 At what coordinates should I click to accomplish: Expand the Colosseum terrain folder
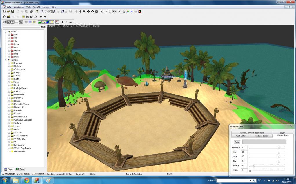pos(9,70)
